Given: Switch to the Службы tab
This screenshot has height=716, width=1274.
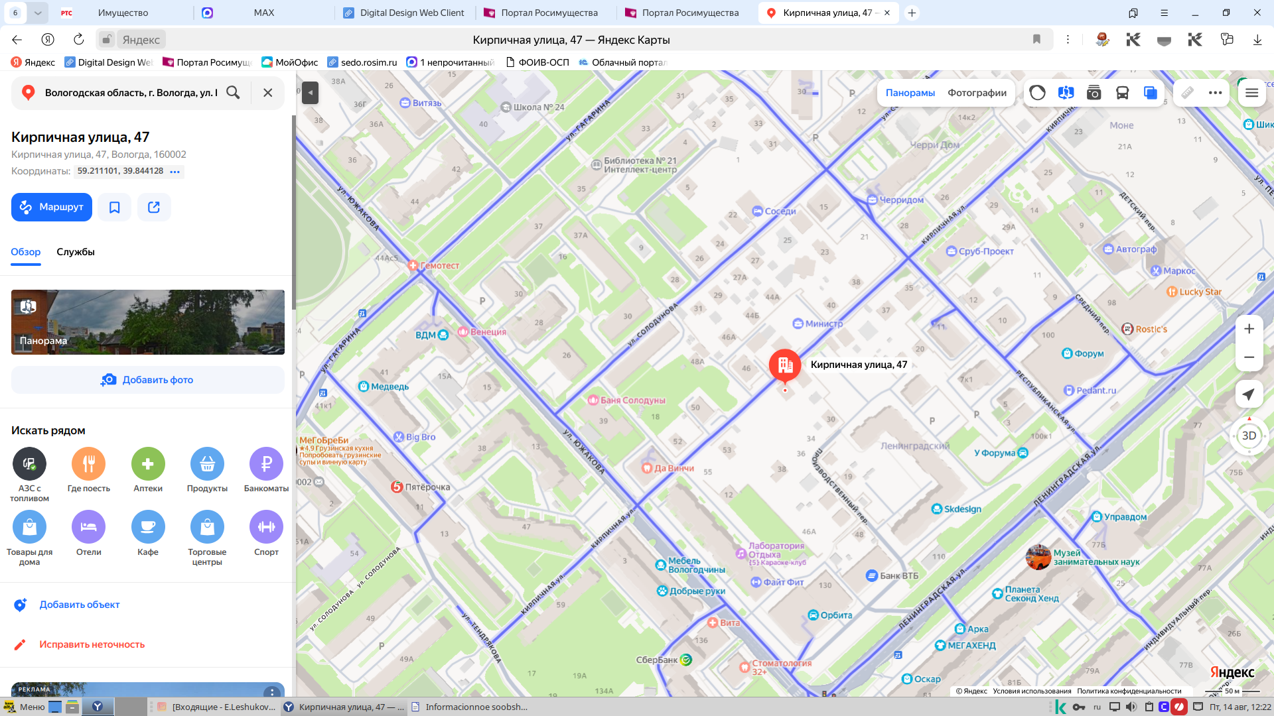Looking at the screenshot, I should pyautogui.click(x=76, y=252).
